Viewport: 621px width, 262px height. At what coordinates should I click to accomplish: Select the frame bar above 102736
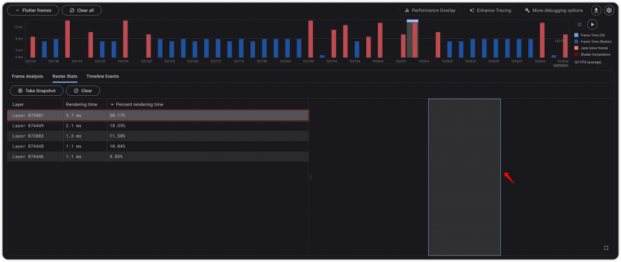[x=33, y=47]
